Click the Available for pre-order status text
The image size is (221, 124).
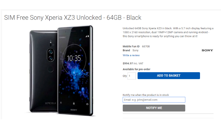[x=136, y=69]
